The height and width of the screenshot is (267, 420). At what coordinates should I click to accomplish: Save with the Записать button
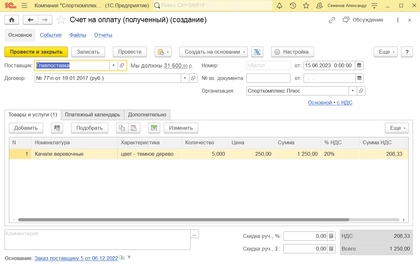point(88,52)
